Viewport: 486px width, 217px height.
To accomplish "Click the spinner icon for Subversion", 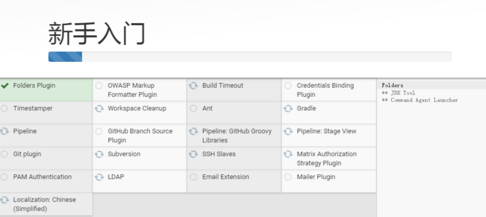I will point(99,154).
